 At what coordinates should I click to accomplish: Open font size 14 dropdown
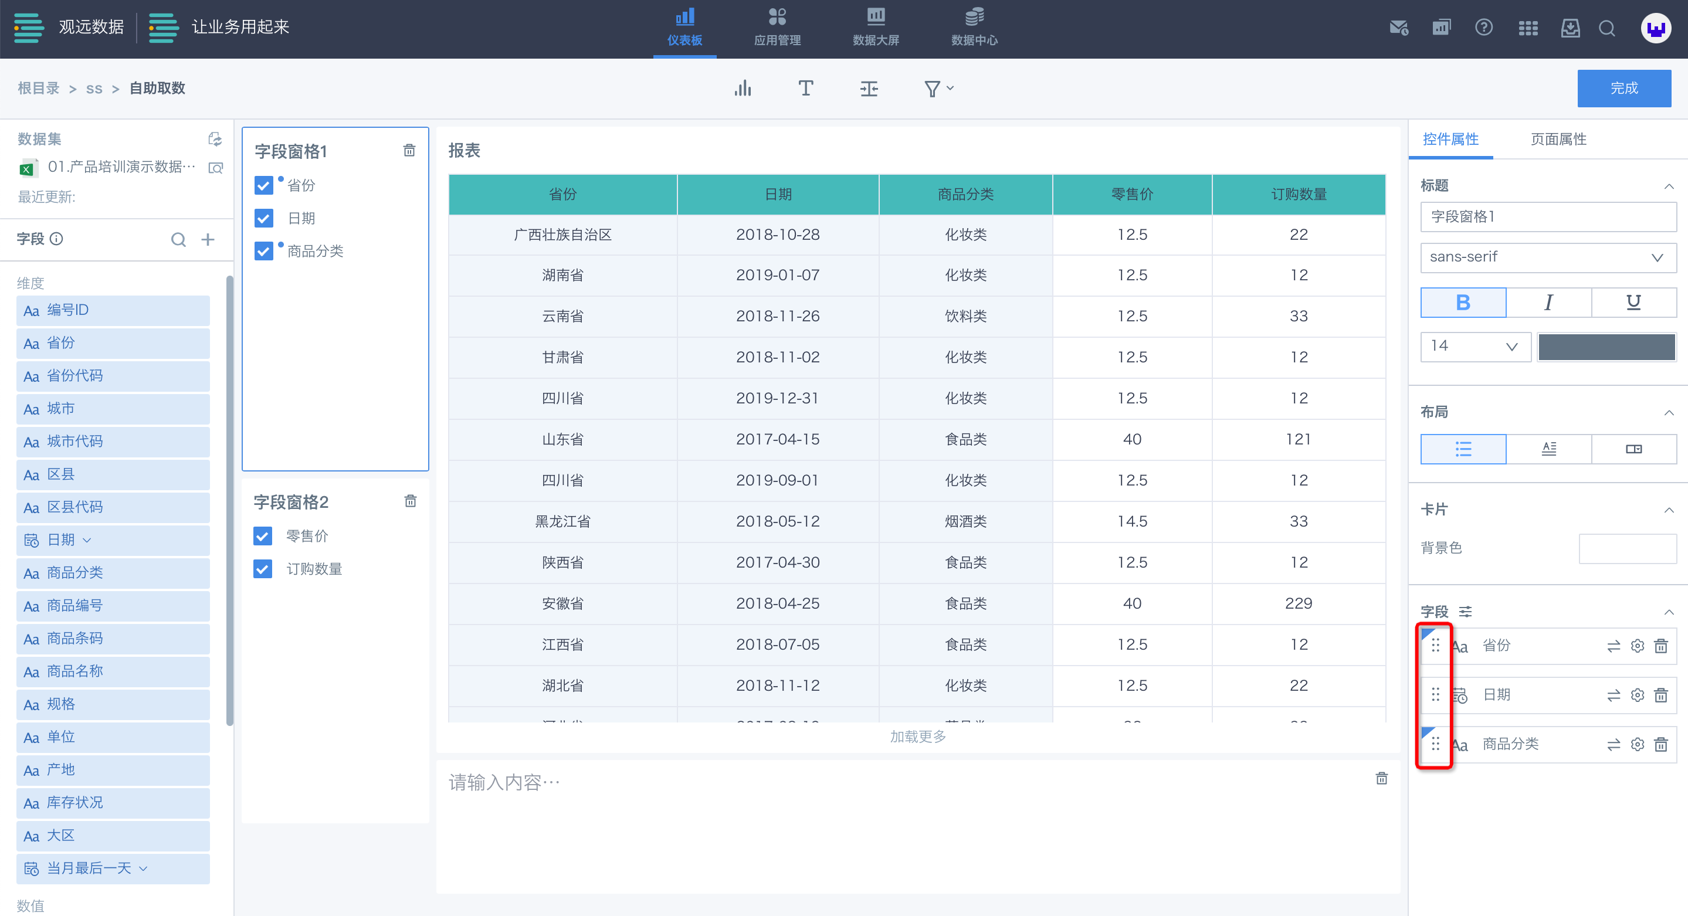[1475, 347]
